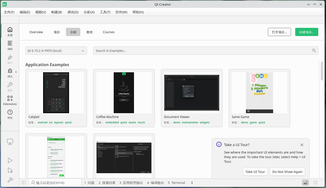Viewport: 326px width, 188px height.
Task: Start debugging with Run-Debug icon
Action: (x=10, y=170)
